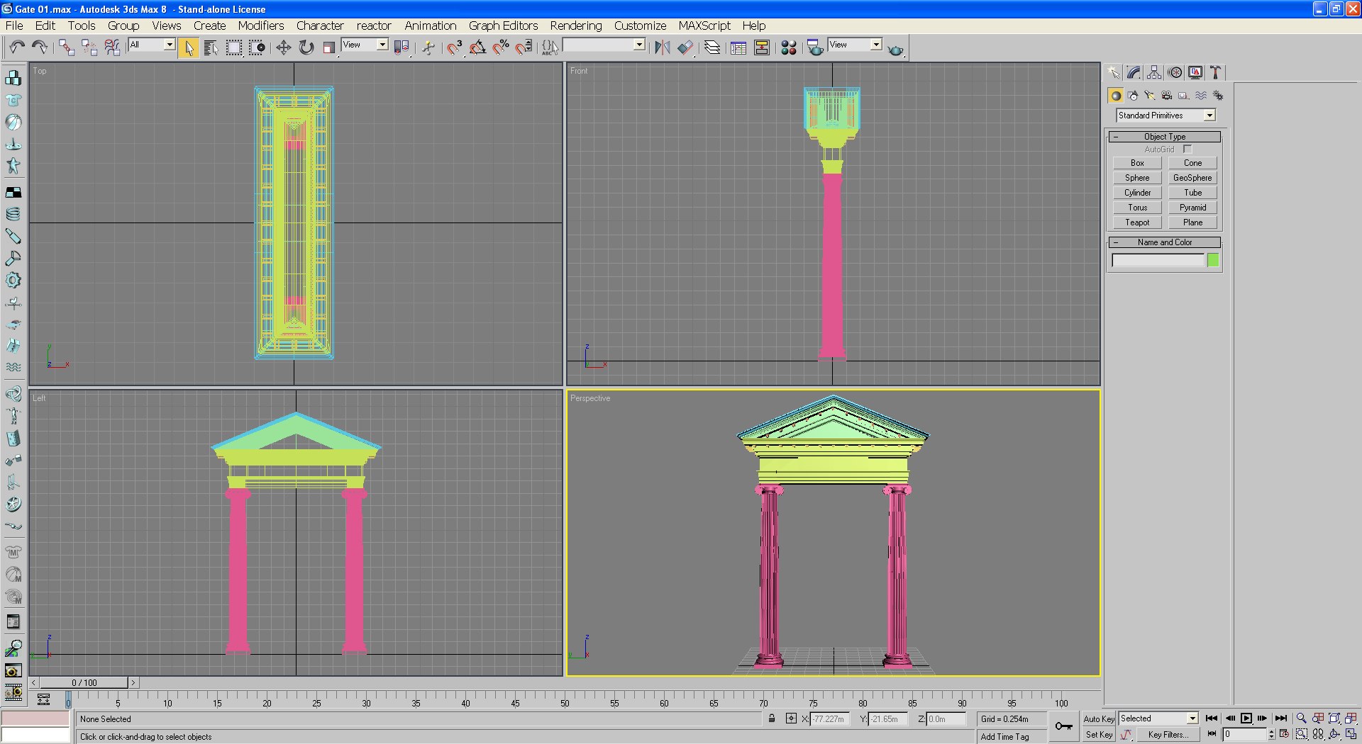Select the Lights category icon
Viewport: 1362px width, 744px height.
coord(1150,96)
